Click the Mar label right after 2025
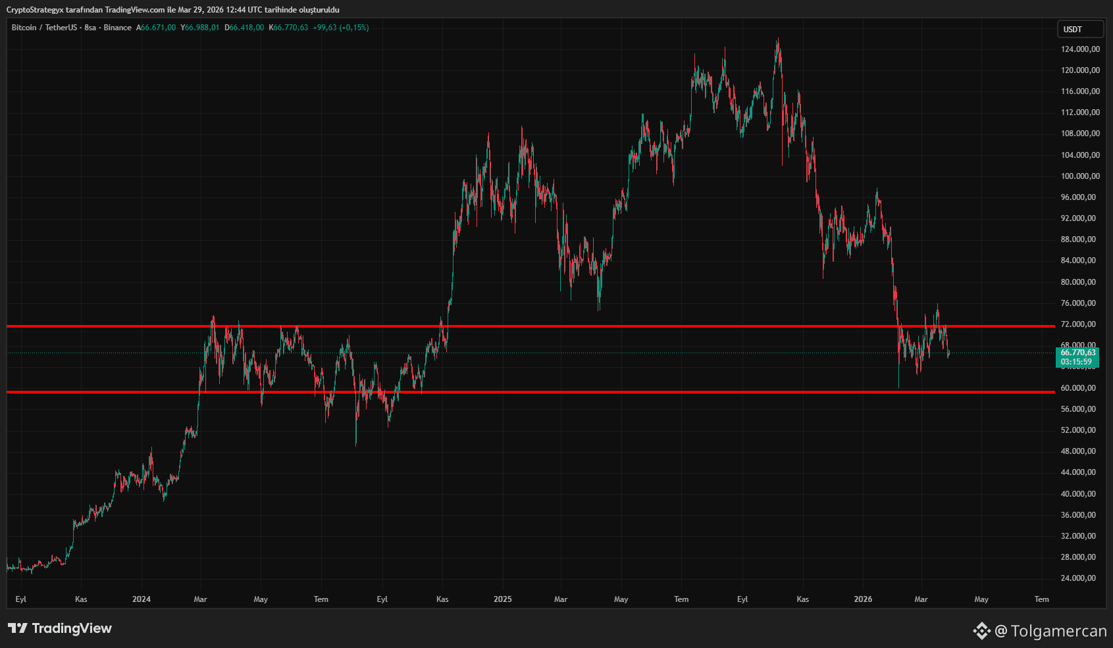The width and height of the screenshot is (1113, 648). point(561,599)
